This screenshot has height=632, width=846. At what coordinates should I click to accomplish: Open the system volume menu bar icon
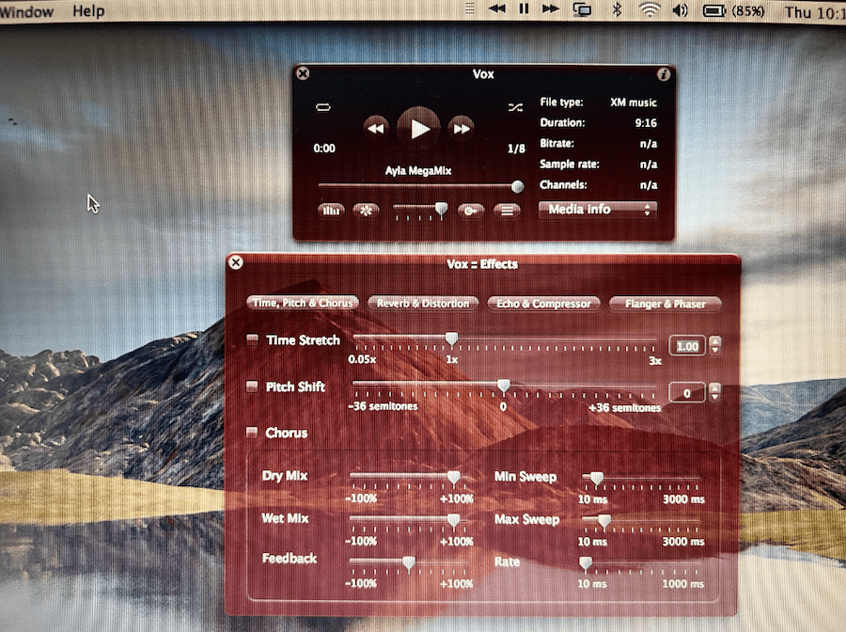pyautogui.click(x=681, y=9)
